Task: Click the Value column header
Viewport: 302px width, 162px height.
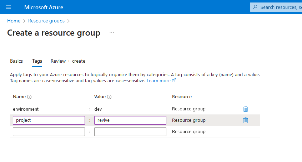Action: (100, 97)
